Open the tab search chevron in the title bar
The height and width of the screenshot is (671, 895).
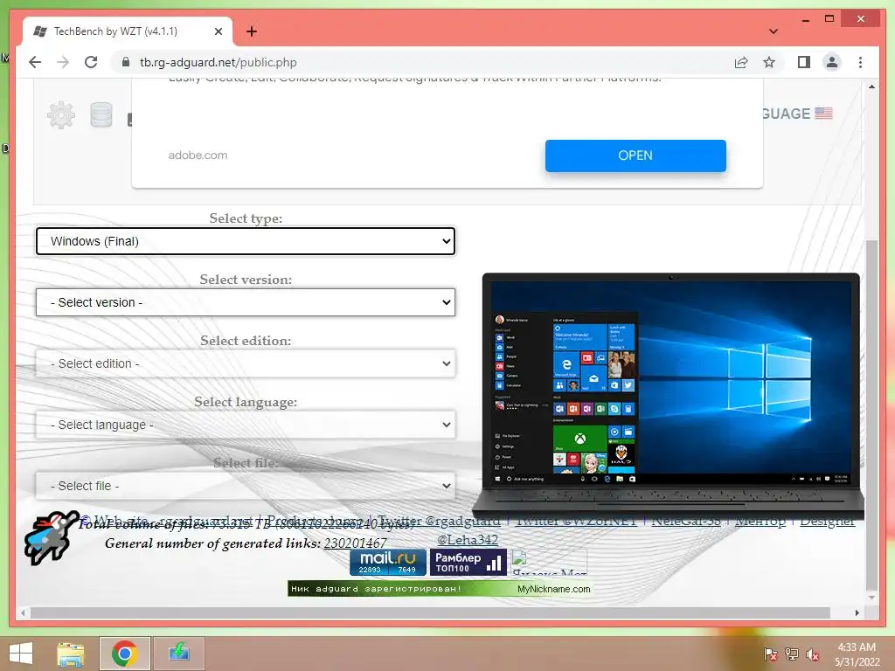(773, 31)
